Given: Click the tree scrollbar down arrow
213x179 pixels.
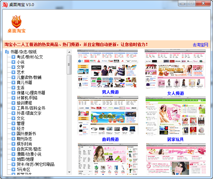Looking at the screenshot, I should [69, 172].
